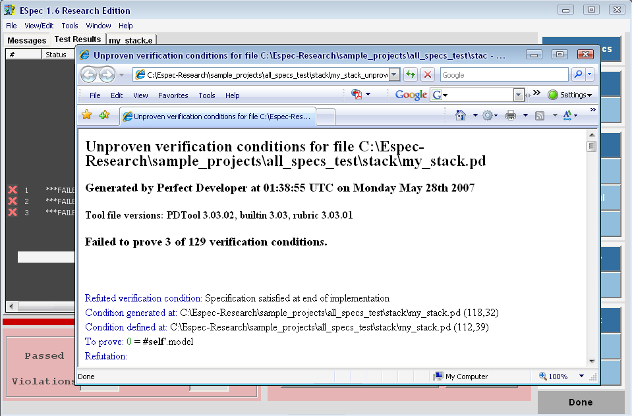Select the Unproven verification conditions tab
The width and height of the screenshot is (632, 416).
pyautogui.click(x=217, y=117)
